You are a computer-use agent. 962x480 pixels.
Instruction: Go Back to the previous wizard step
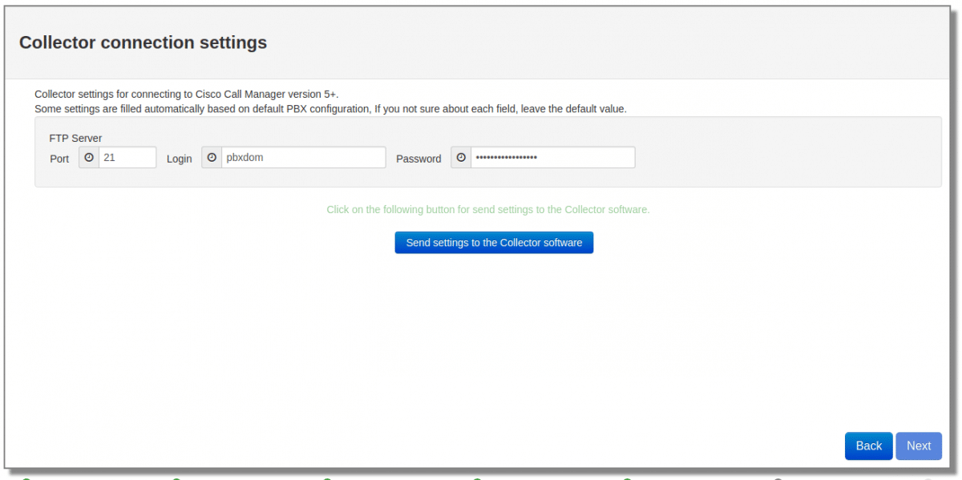(868, 446)
